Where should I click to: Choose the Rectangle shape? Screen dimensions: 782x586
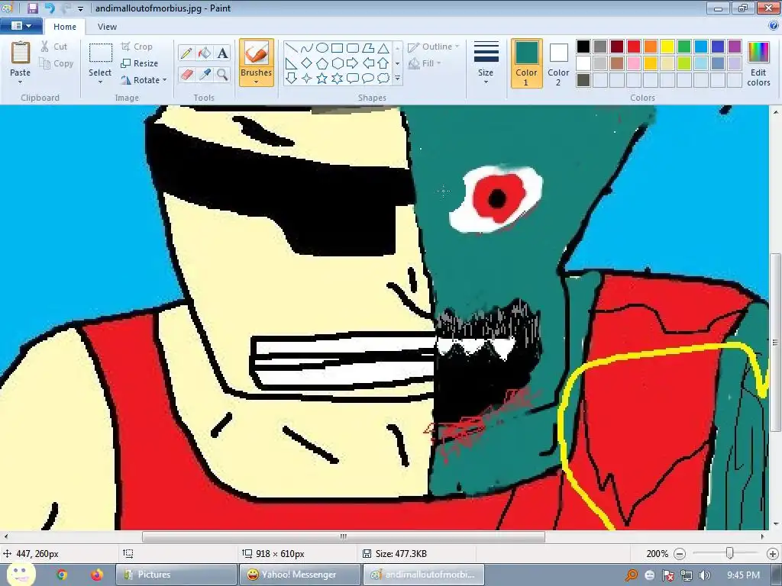pyautogui.click(x=337, y=48)
